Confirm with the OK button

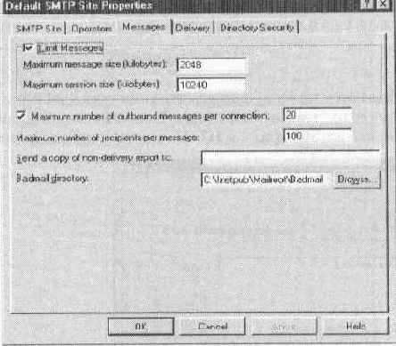coord(141,326)
